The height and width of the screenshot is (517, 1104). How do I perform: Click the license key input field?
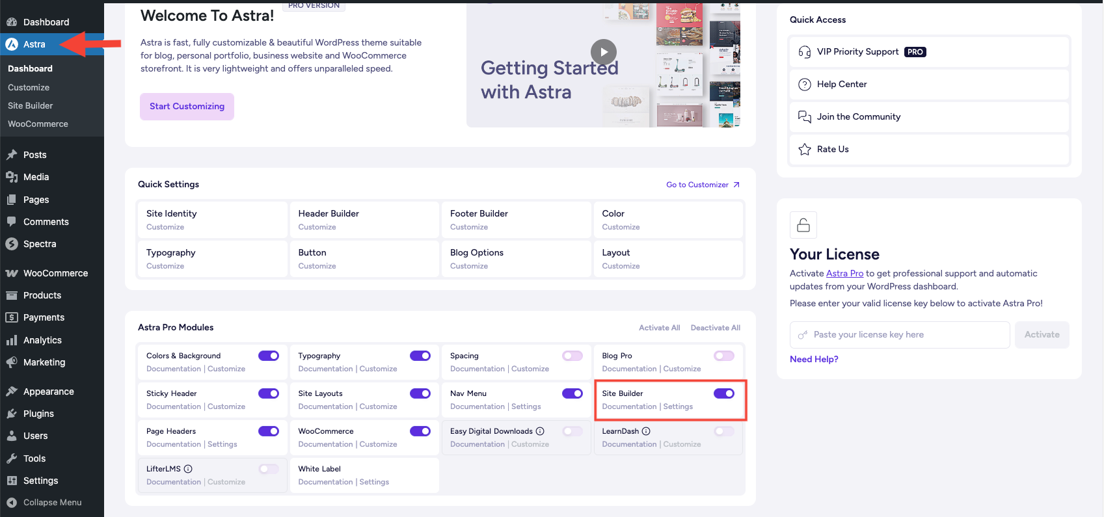[x=900, y=335]
